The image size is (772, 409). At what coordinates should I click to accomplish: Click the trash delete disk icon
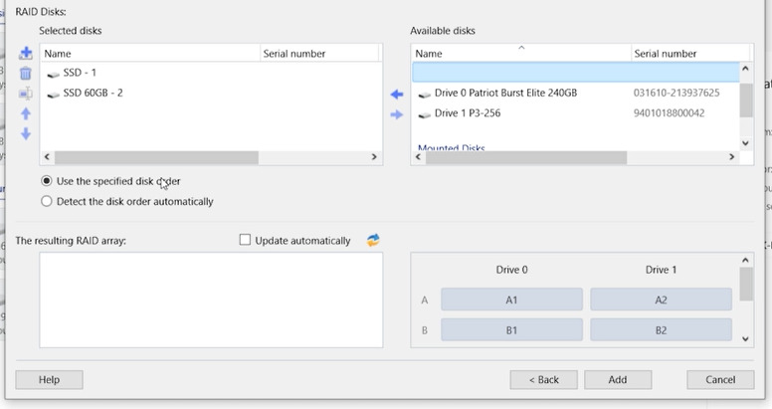point(26,74)
